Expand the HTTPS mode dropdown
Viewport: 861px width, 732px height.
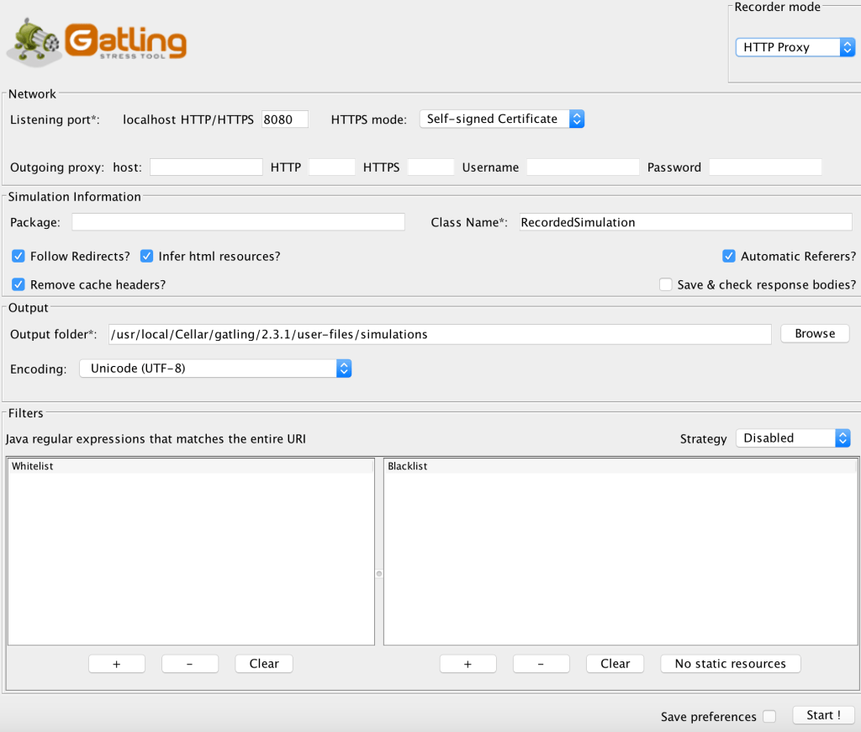coord(501,119)
